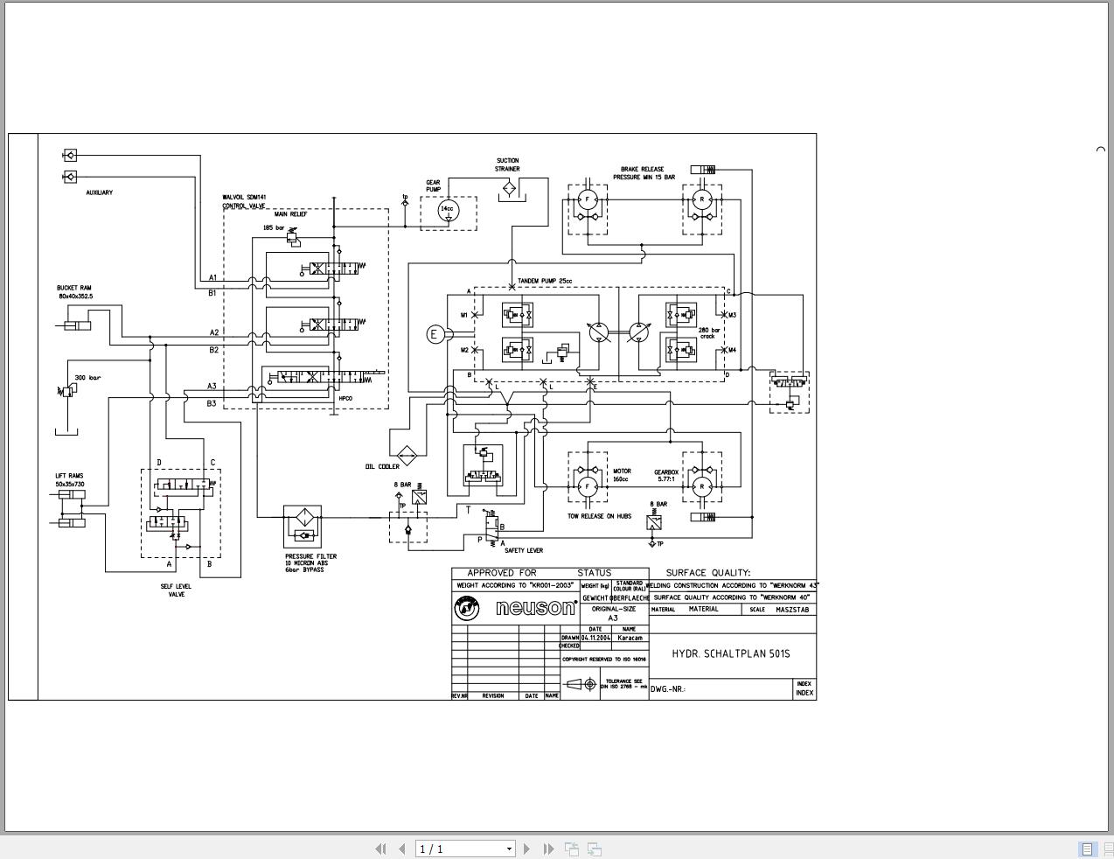The height and width of the screenshot is (859, 1114).
Task: Click the SUCTION STRAINER symbol
Action: pos(508,188)
